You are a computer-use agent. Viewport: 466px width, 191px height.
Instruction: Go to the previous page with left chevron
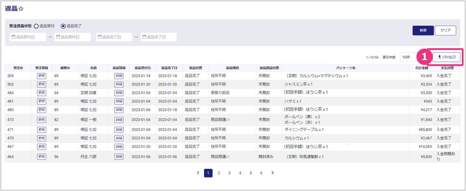(198, 173)
